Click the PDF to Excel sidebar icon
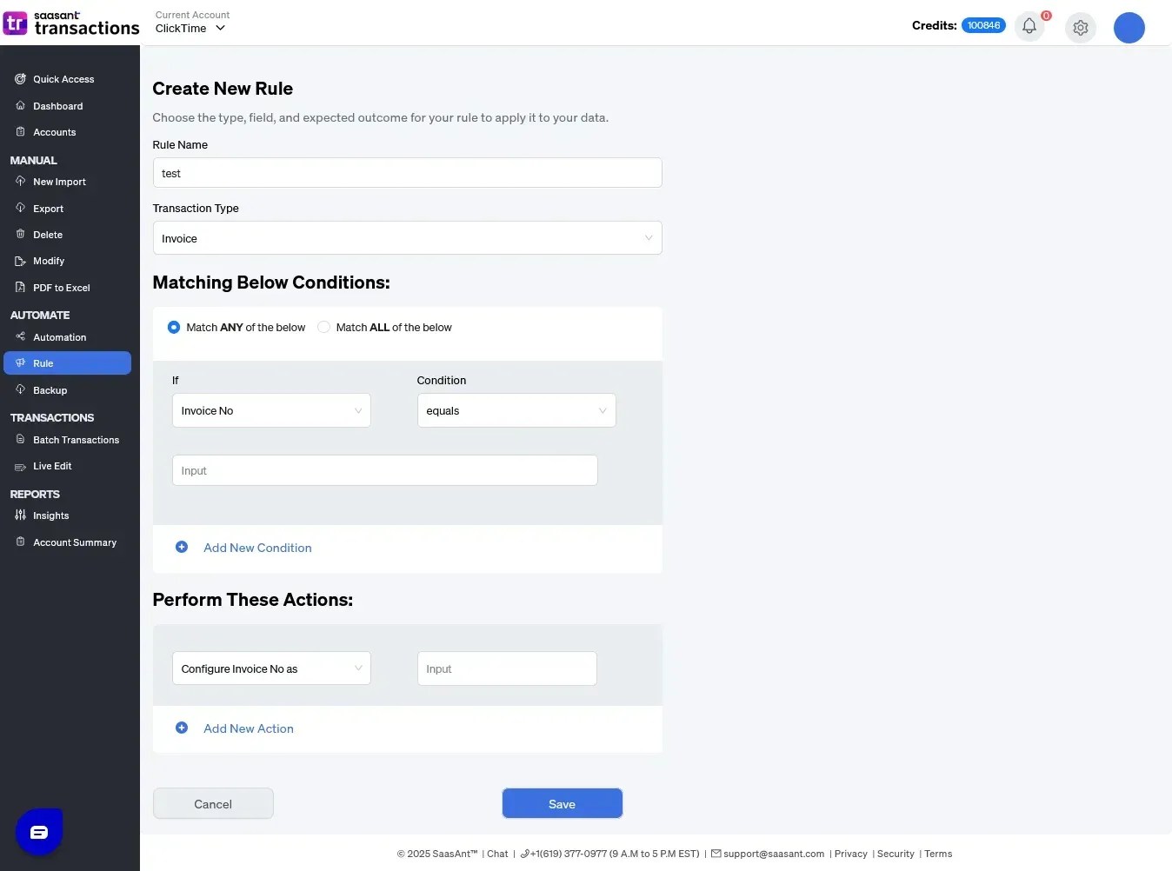1172x871 pixels. tap(20, 288)
